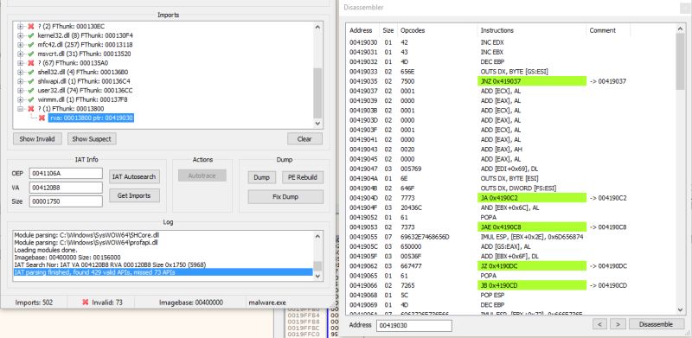The image size is (692, 338).
Task: Click green check icon beside shell32.dll
Action: pos(31,72)
